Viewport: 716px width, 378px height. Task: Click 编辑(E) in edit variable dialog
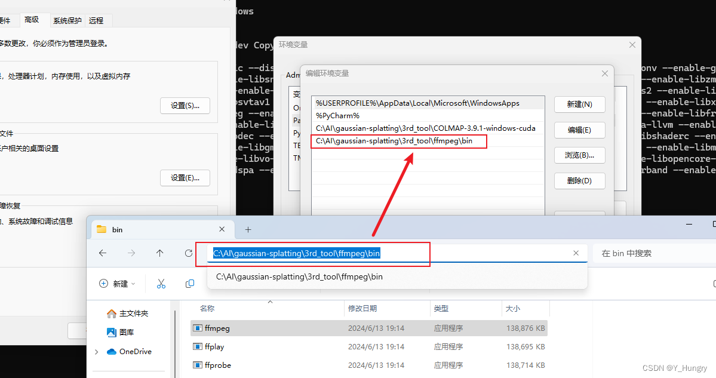(x=579, y=130)
